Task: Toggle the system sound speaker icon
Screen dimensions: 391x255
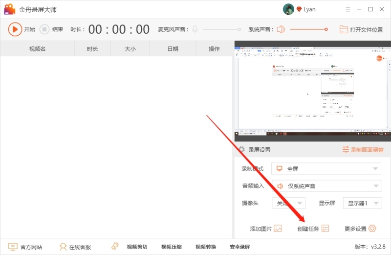Action: 281,29
